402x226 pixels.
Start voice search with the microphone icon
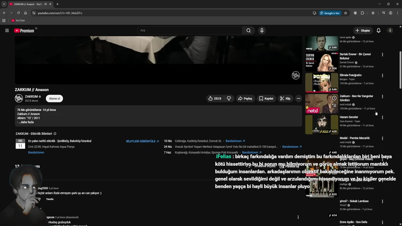coord(262,30)
